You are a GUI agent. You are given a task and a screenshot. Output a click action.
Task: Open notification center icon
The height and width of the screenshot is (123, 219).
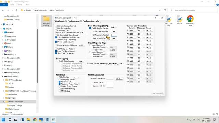click(215, 120)
